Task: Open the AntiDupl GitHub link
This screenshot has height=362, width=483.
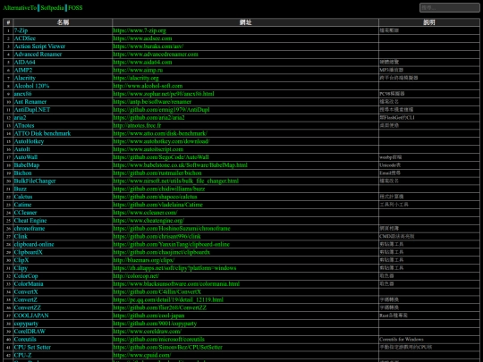Action: (x=161, y=110)
